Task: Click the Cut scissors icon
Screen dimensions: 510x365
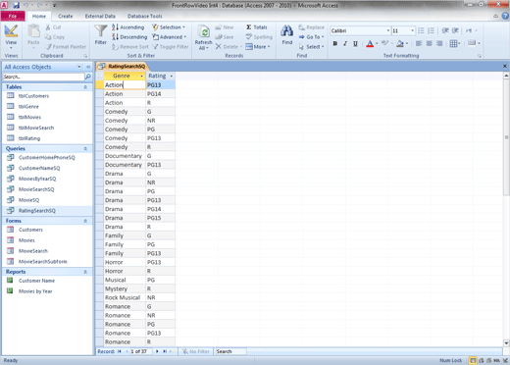Action: (48, 27)
